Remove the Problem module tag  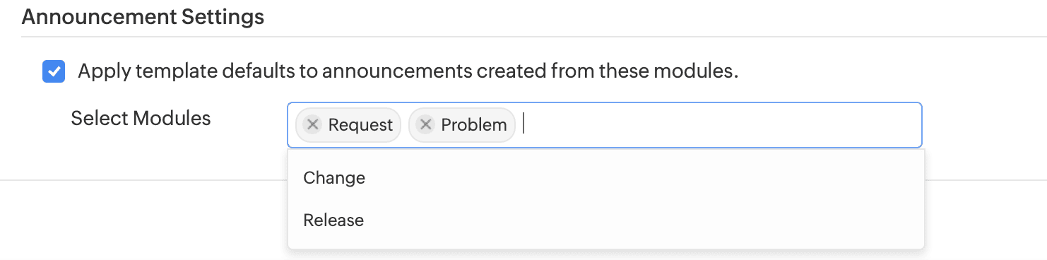pyautogui.click(x=425, y=125)
